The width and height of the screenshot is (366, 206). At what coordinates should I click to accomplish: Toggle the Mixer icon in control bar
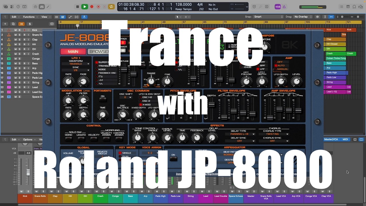coord(42,7)
